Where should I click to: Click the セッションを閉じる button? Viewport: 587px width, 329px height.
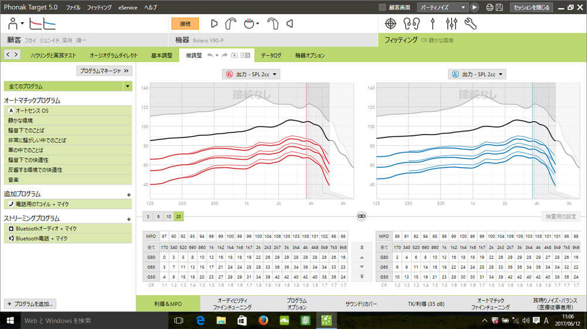point(531,7)
